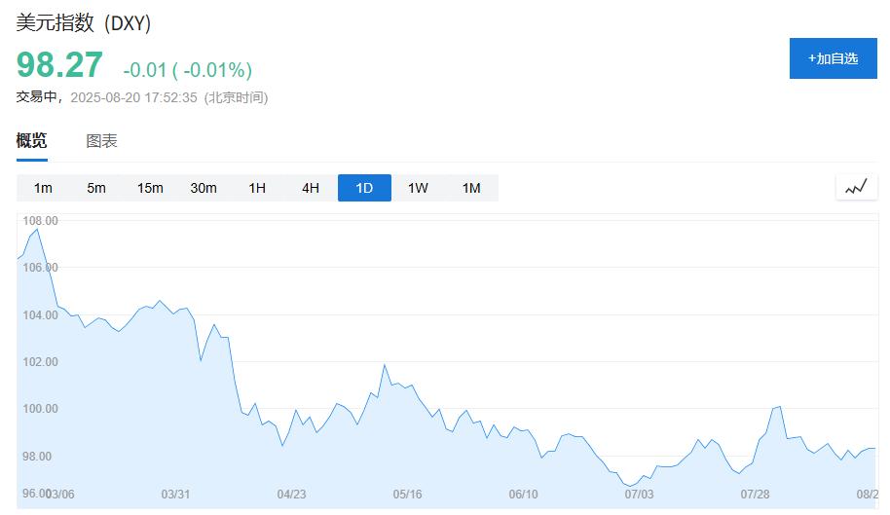890x515 pixels.
Task: Click the 07/03 date axis label
Action: pyautogui.click(x=639, y=494)
